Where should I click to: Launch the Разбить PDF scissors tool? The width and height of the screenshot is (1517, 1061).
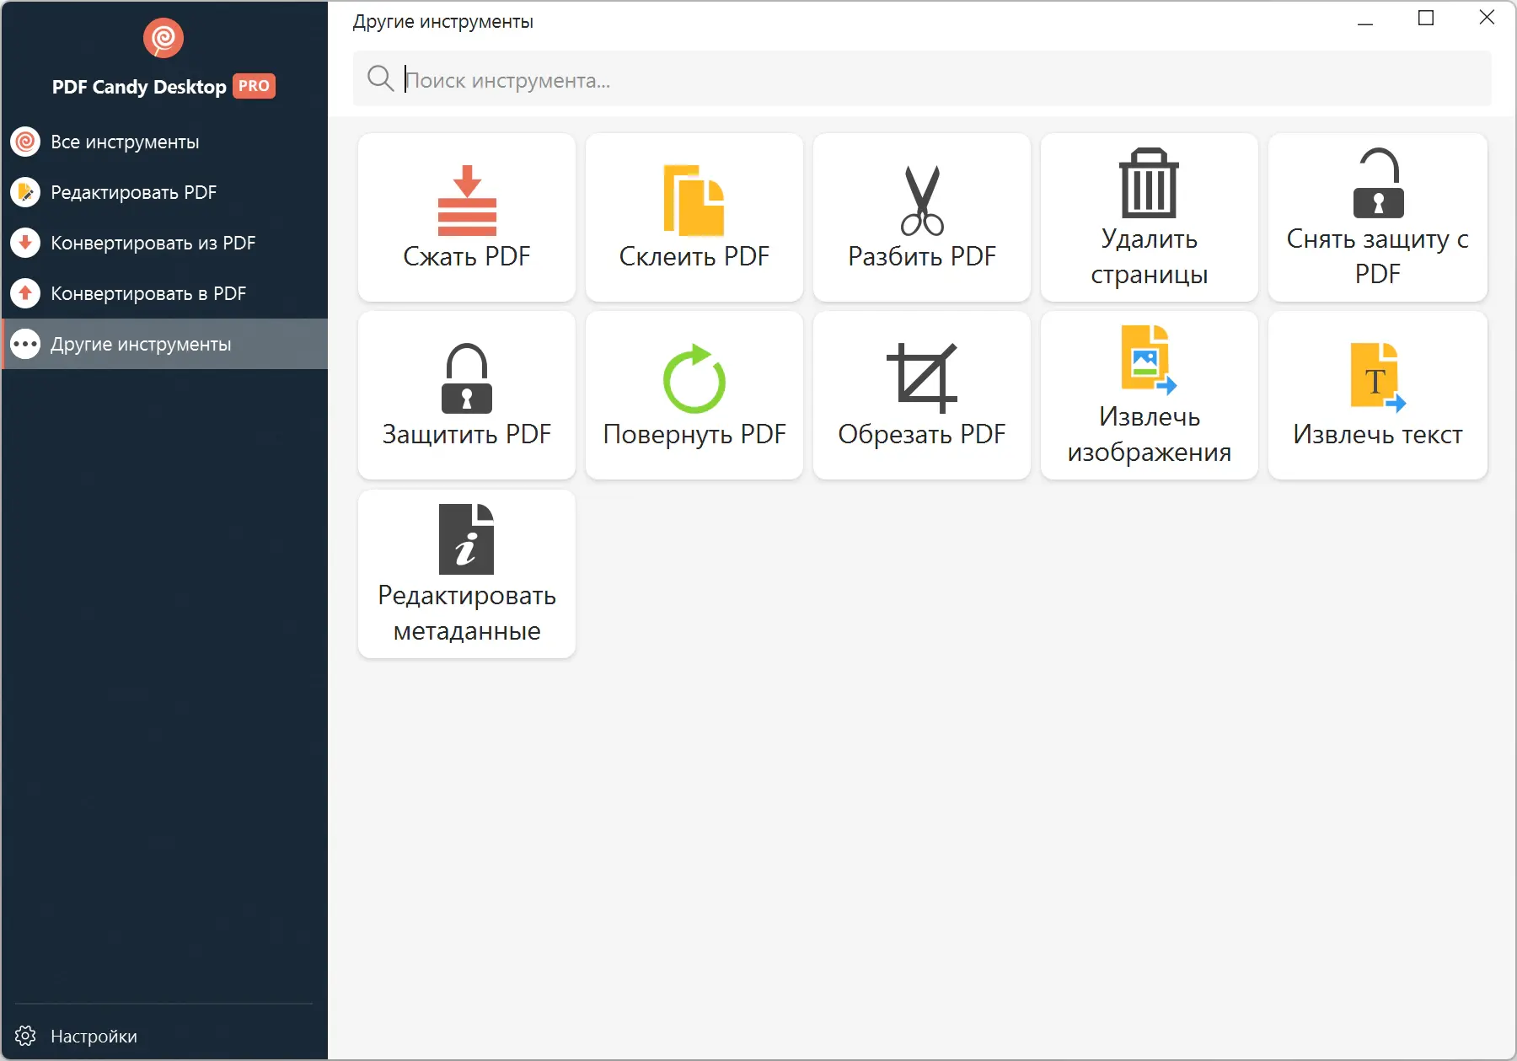921,217
